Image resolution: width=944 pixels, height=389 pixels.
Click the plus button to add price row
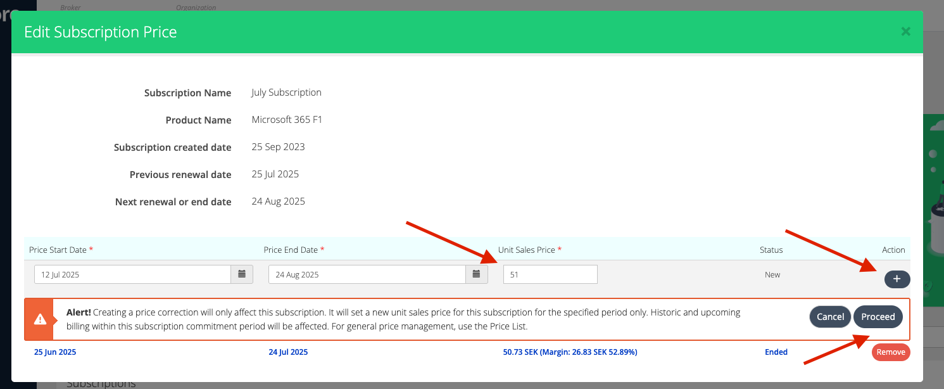897,279
